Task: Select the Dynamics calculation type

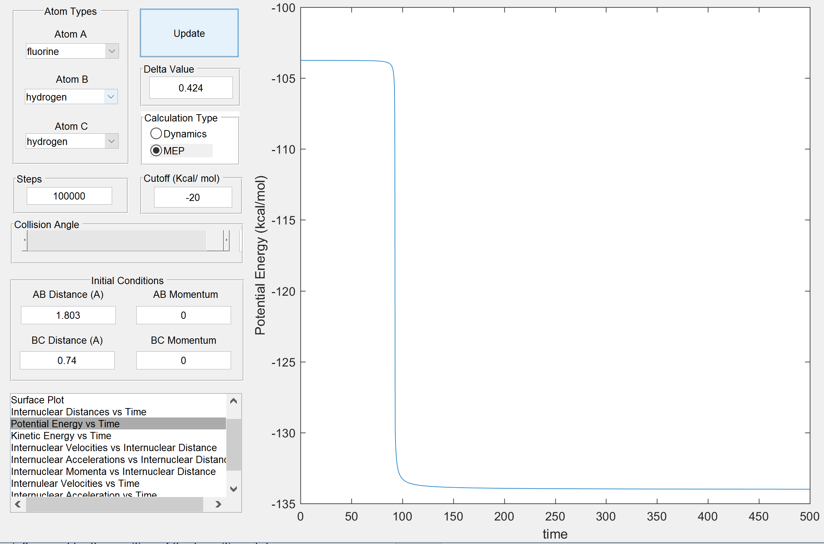Action: coord(156,134)
